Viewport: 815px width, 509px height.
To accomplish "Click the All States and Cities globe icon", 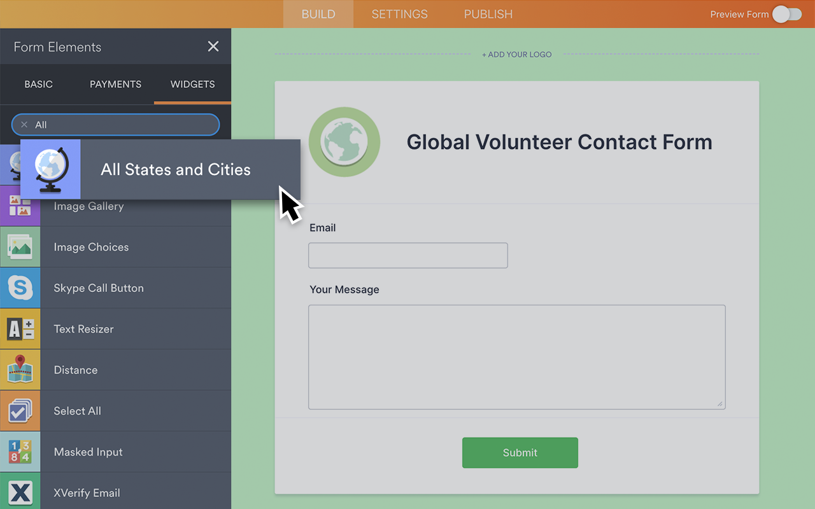I will point(50,169).
